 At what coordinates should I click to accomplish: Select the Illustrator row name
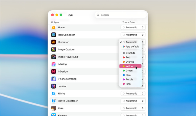[x=63, y=42]
